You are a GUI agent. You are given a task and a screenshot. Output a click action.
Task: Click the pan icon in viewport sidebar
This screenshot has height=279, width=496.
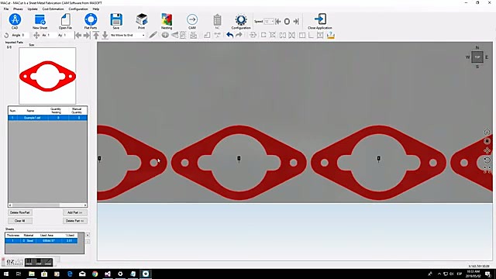487,150
